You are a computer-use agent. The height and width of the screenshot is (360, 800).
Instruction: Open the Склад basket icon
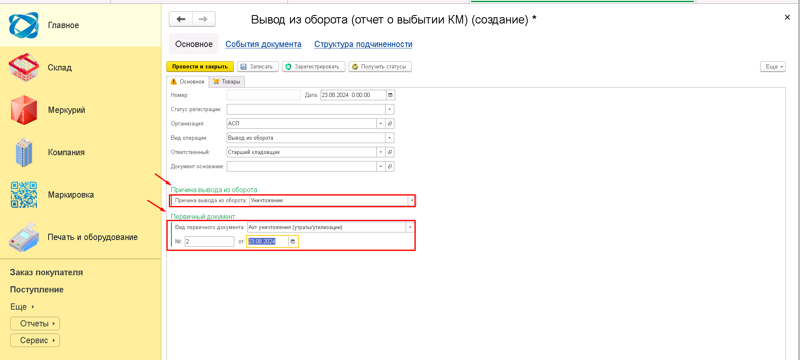[24, 67]
